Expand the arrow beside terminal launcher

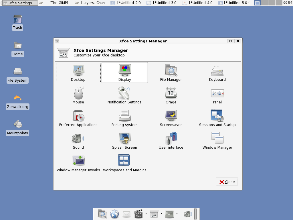[177, 214]
